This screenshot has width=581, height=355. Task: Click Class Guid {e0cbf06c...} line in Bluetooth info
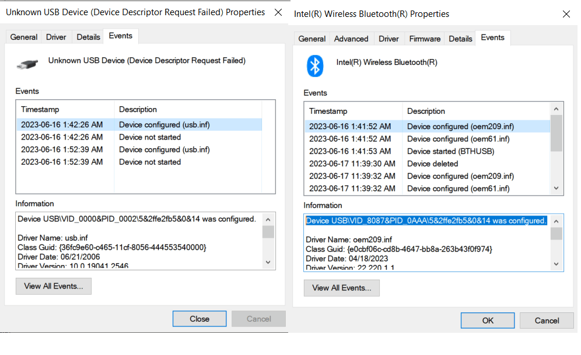click(x=398, y=249)
